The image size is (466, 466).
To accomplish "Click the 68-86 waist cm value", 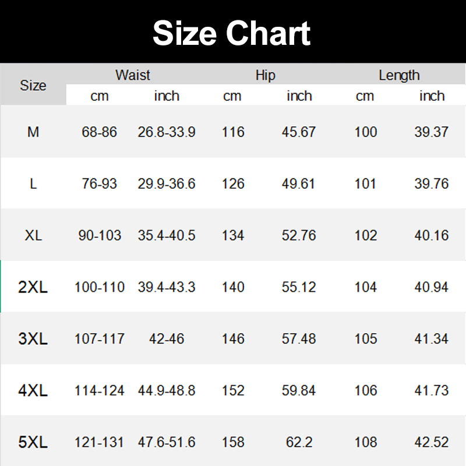I will (x=100, y=132).
